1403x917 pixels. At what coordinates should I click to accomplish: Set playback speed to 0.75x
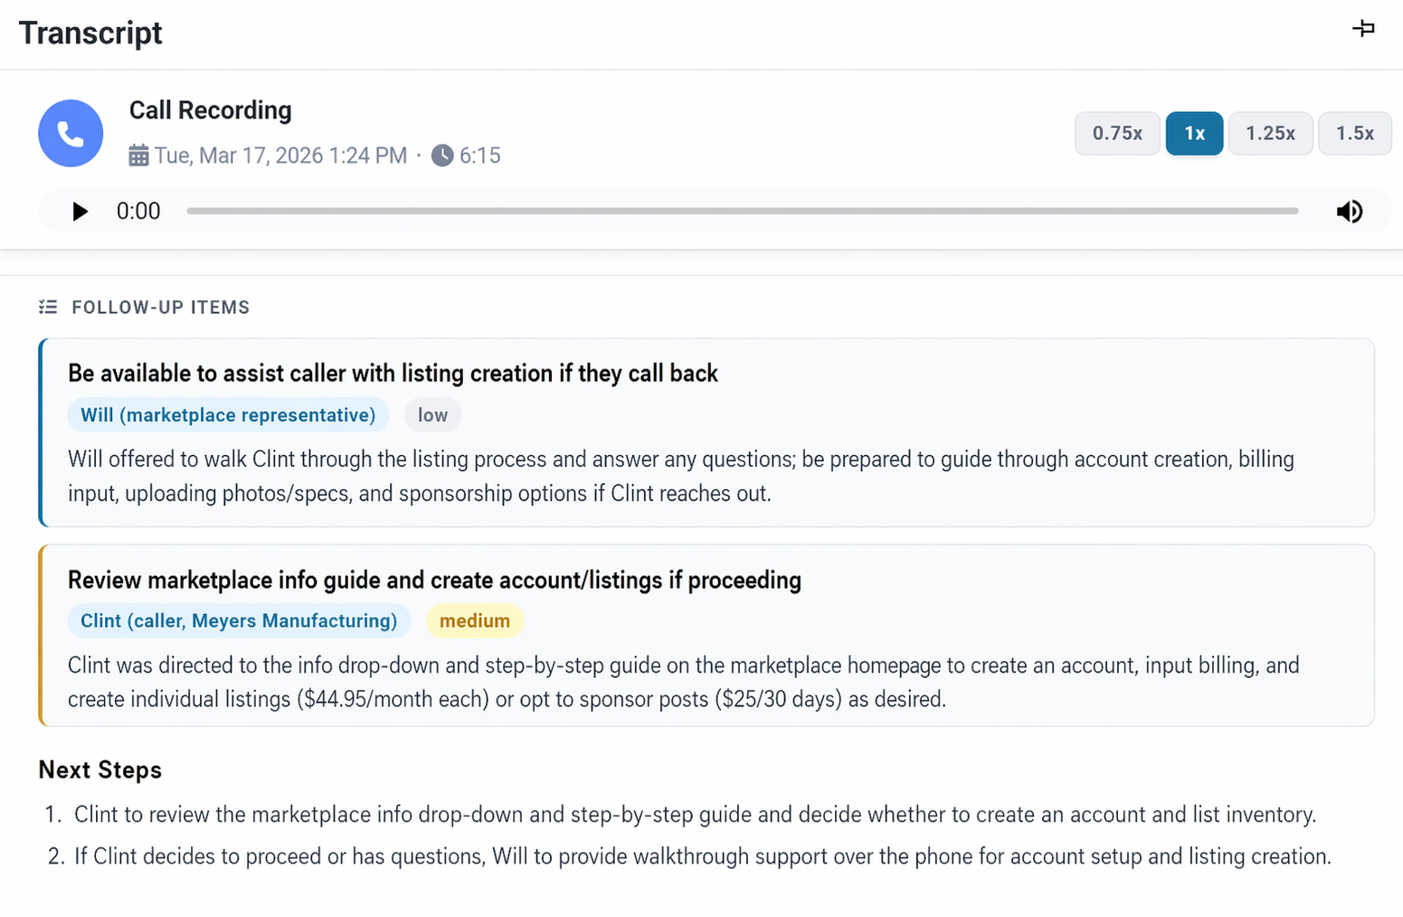tap(1116, 134)
